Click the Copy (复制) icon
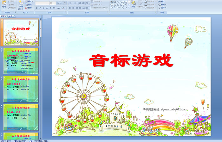Screen dimensions: 222x142 (x=9, y=4)
